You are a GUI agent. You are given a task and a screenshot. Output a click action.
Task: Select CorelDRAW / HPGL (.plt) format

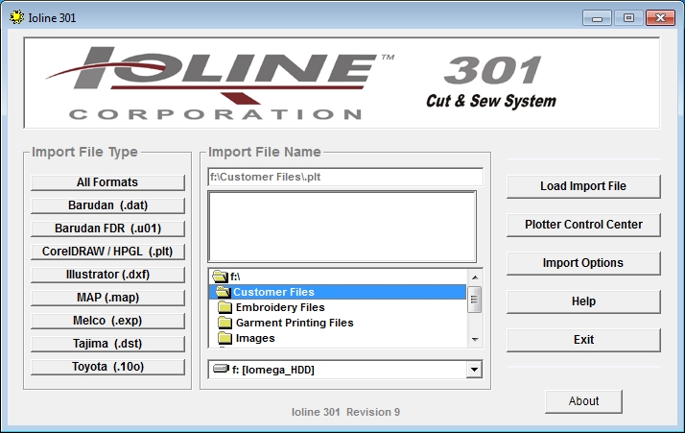pyautogui.click(x=107, y=252)
